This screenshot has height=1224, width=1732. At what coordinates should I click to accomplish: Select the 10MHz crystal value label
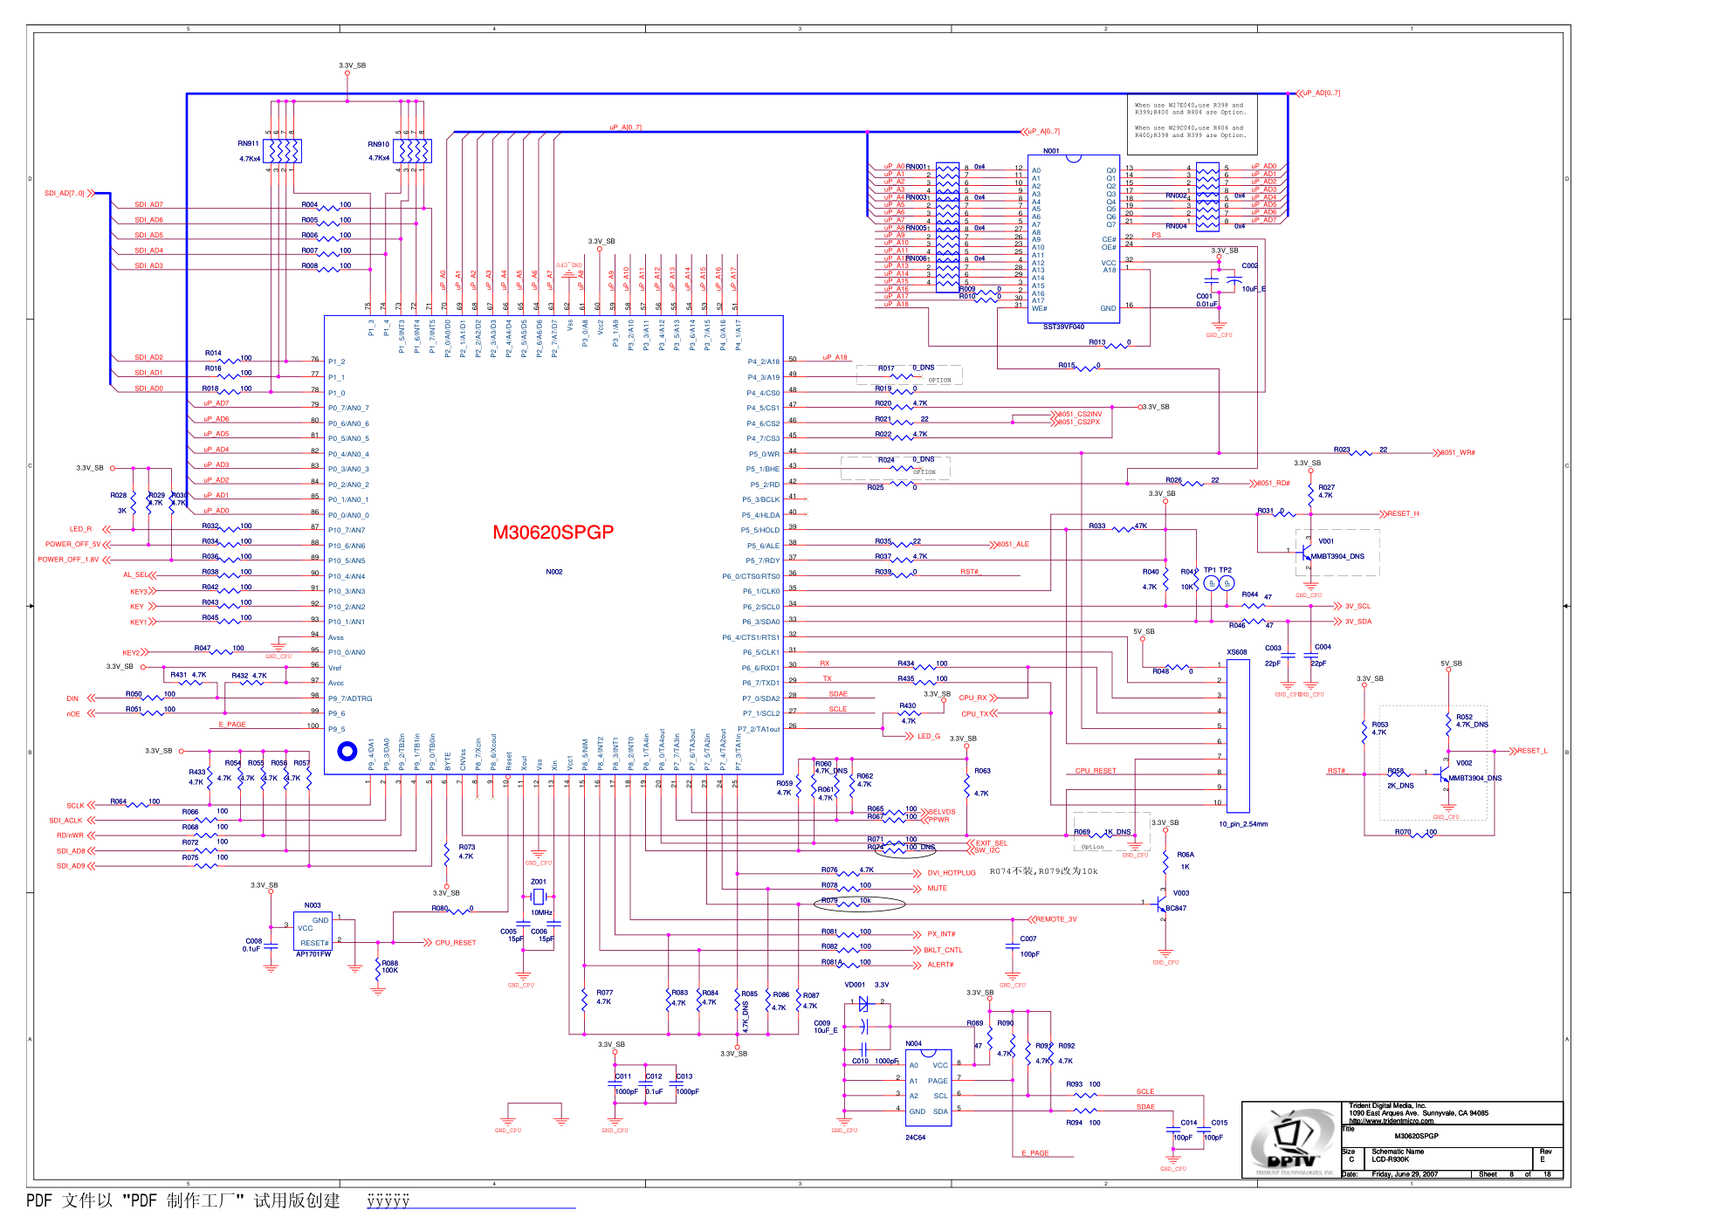541,913
